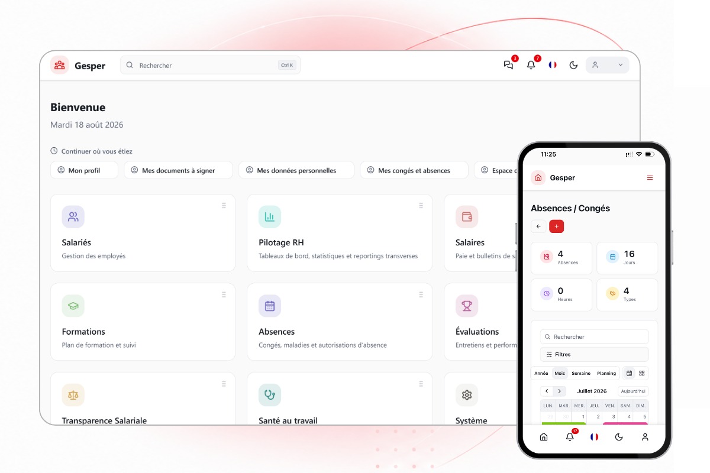Go to next month with right chevron

[x=560, y=391]
